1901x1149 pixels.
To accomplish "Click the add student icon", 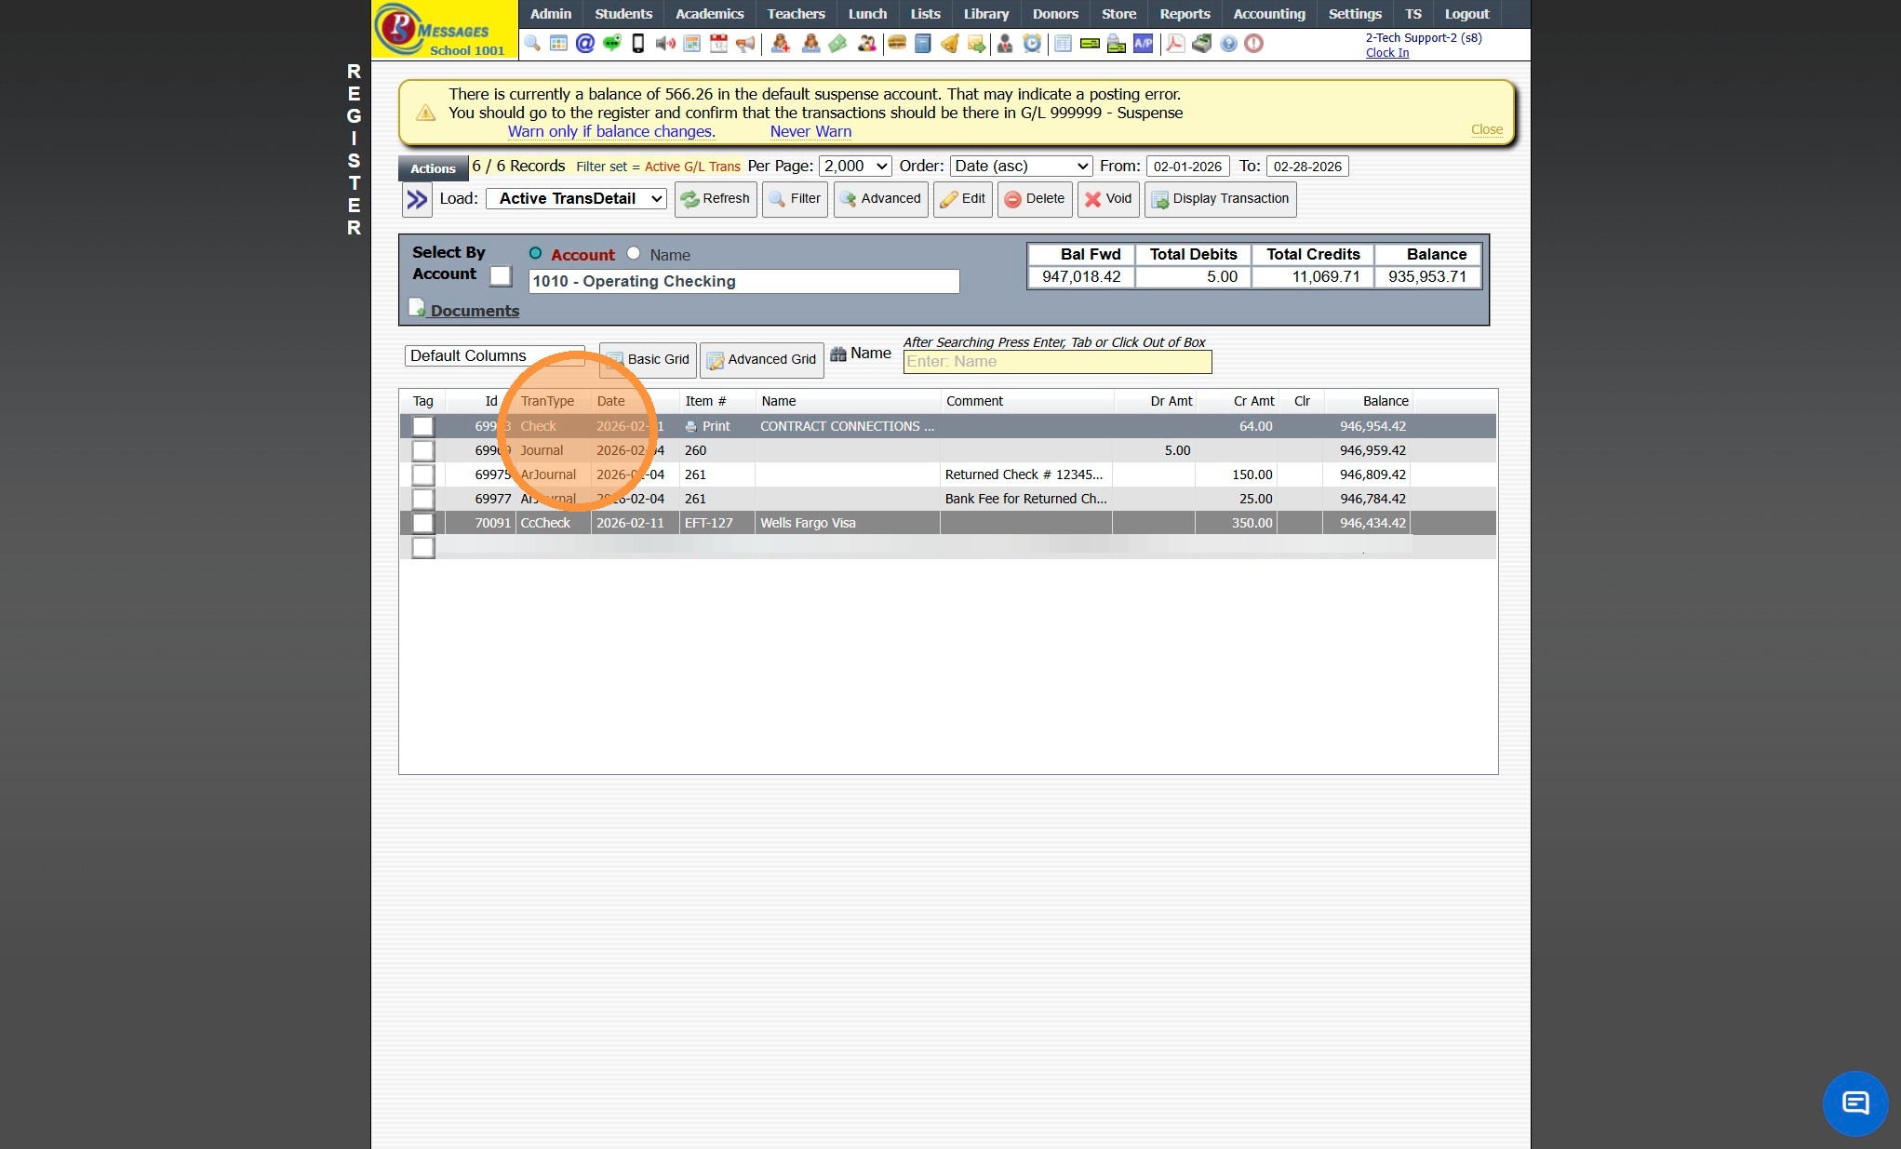I will pyautogui.click(x=781, y=44).
